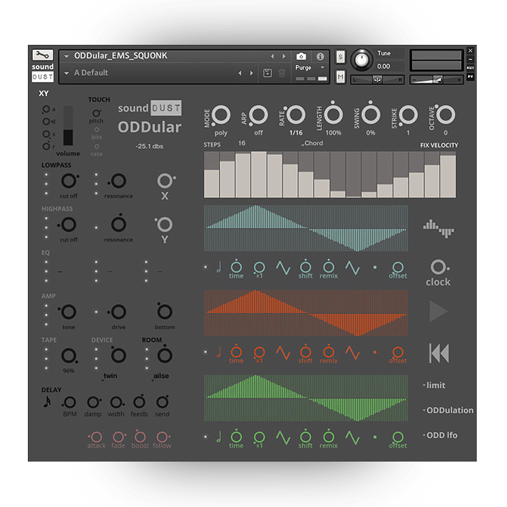The image size is (507, 507).
Task: Click the teal note icon beside time
Action: tap(219, 267)
